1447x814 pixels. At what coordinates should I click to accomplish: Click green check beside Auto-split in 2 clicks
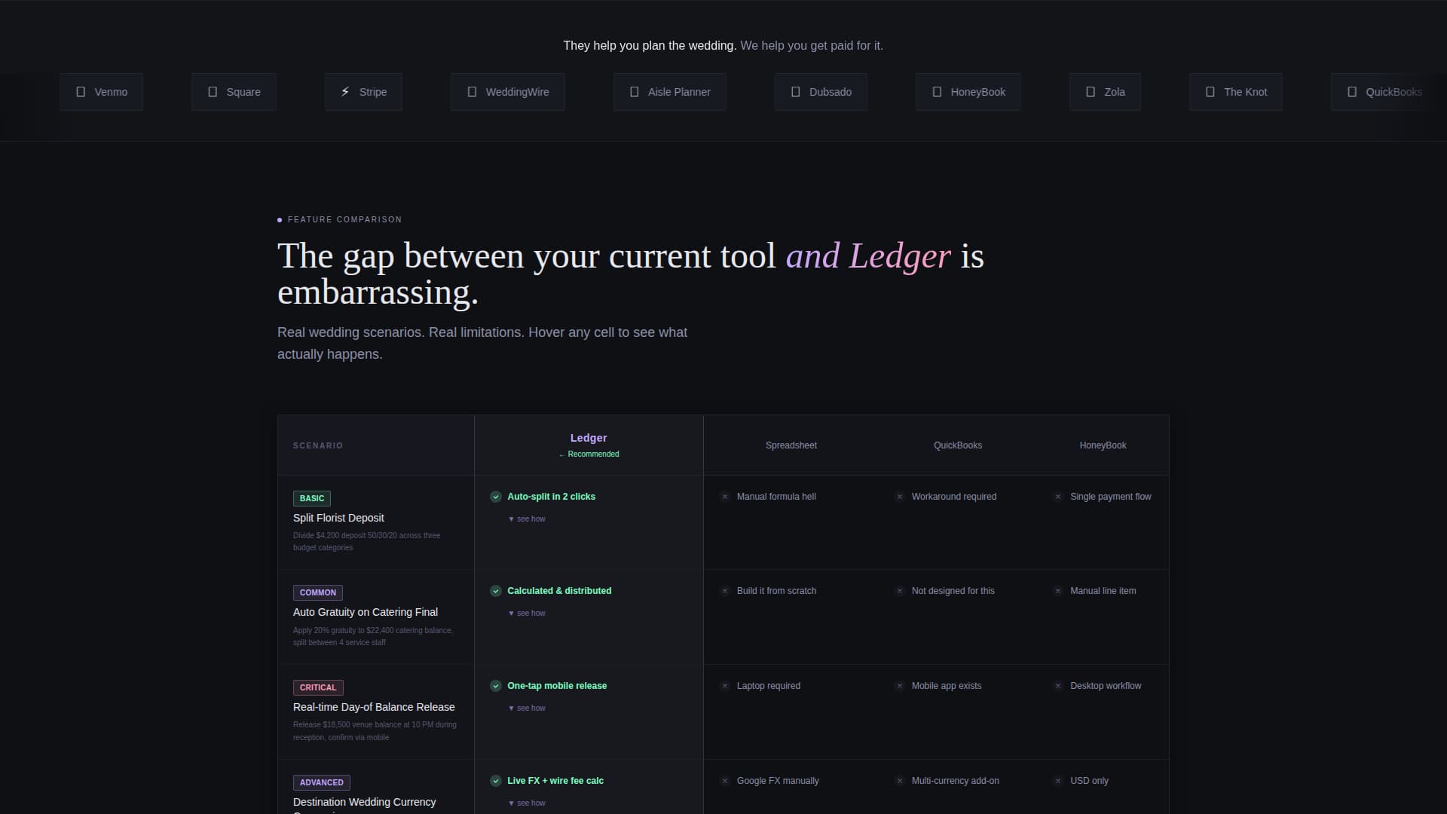pos(496,497)
